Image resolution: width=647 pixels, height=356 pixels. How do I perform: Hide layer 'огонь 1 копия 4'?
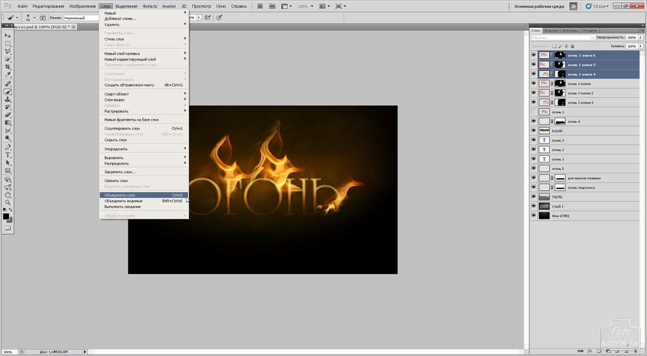[x=533, y=75]
